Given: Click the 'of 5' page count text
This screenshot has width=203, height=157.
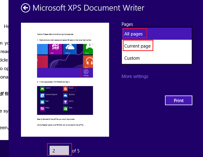Looking at the screenshot, I should [75, 151].
